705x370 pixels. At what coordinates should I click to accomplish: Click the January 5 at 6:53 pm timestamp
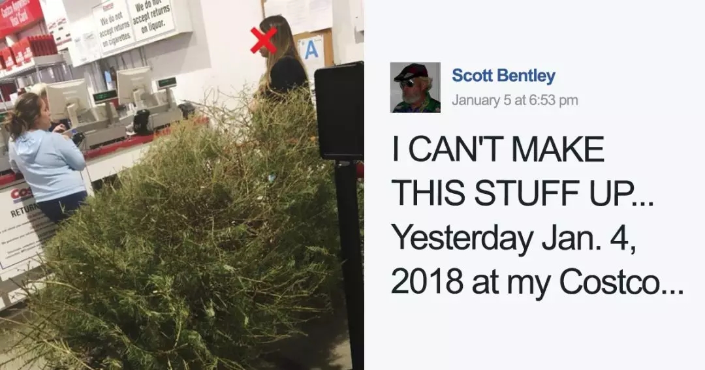515,100
